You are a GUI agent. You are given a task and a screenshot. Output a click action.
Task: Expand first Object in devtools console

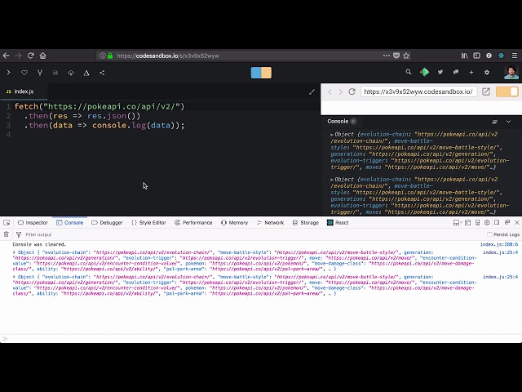[15, 252]
